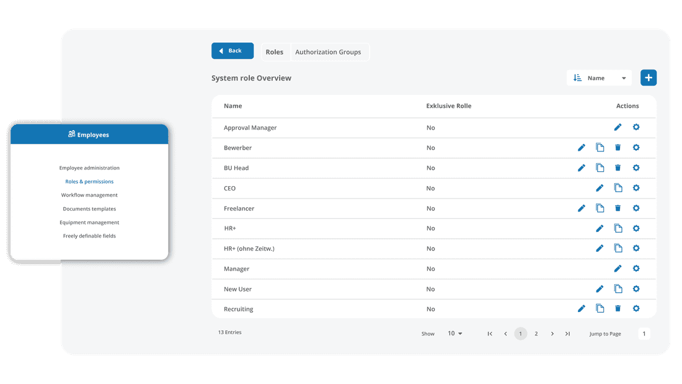The width and height of the screenshot is (682, 384).
Task: Open the Name sorting dropdown
Action: coord(599,78)
